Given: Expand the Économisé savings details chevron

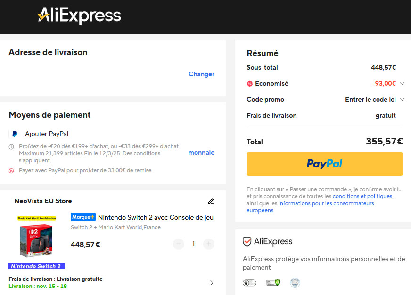Looking at the screenshot, I should [x=402, y=84].
